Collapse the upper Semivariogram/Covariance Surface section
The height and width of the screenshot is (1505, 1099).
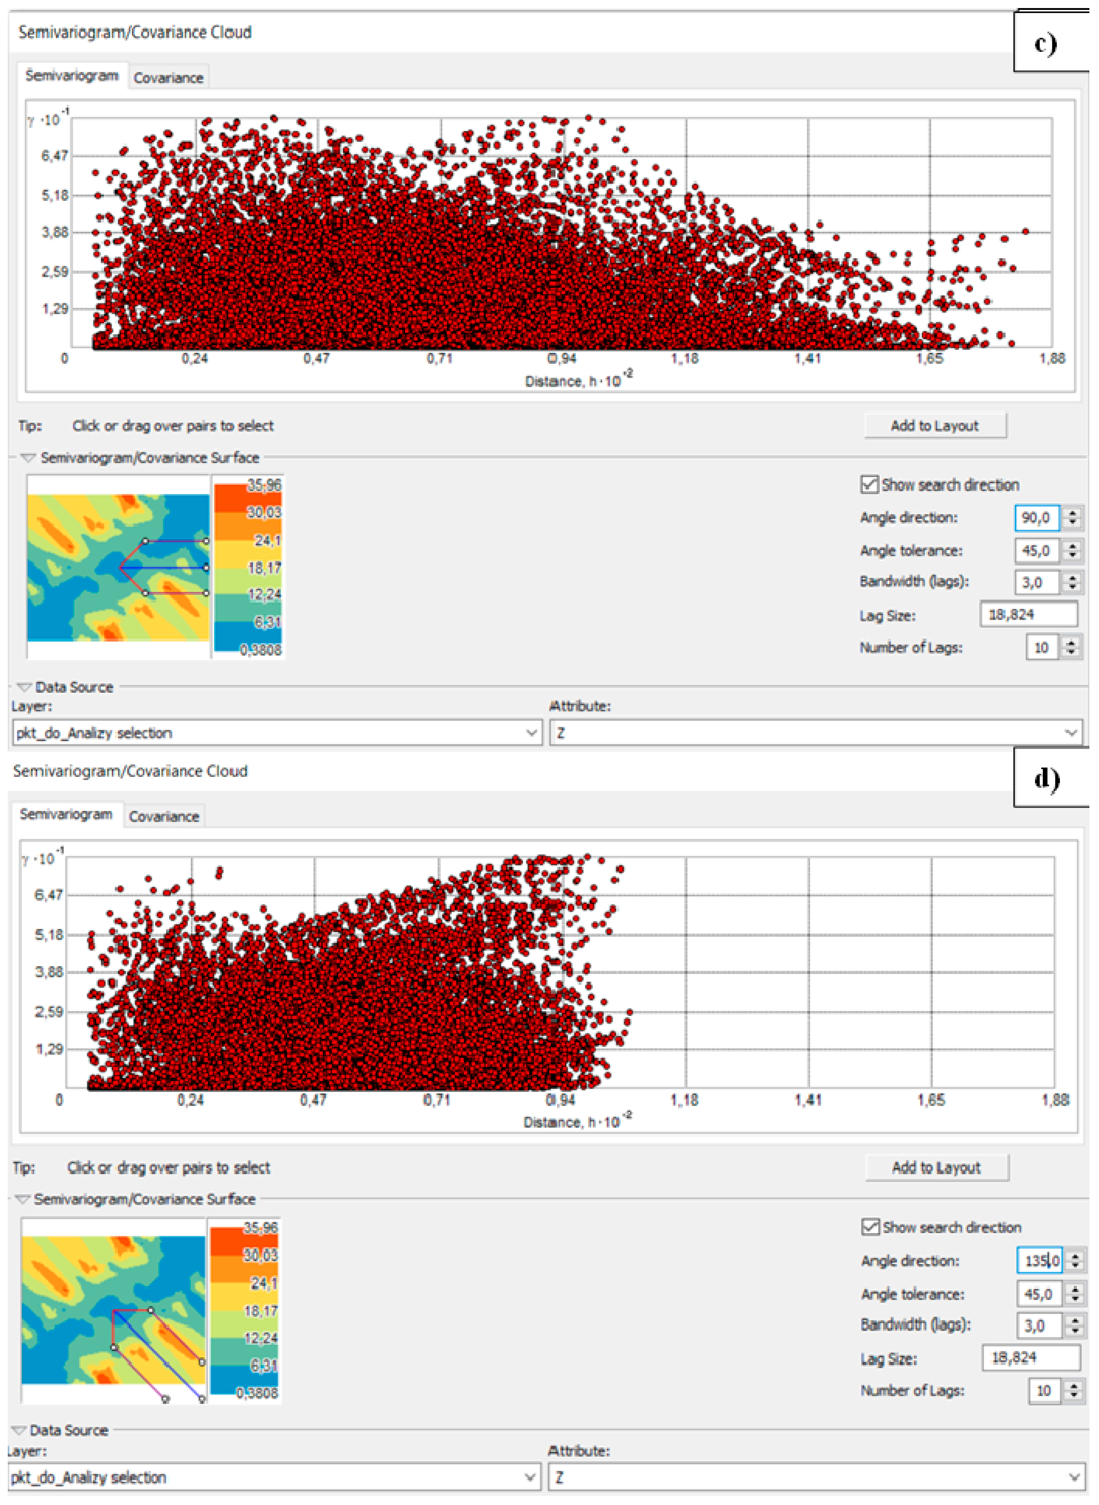[28, 458]
